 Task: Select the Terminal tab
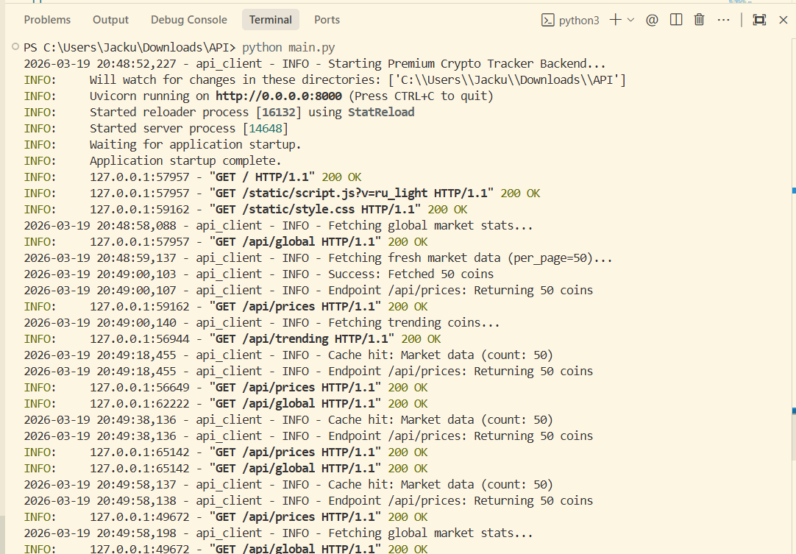pyautogui.click(x=270, y=20)
